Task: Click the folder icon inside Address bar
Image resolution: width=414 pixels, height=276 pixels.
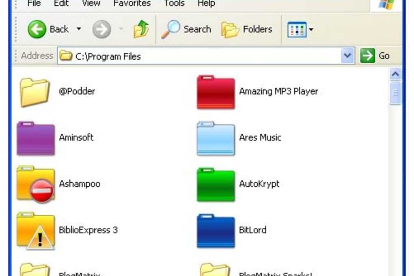Action: [x=65, y=56]
